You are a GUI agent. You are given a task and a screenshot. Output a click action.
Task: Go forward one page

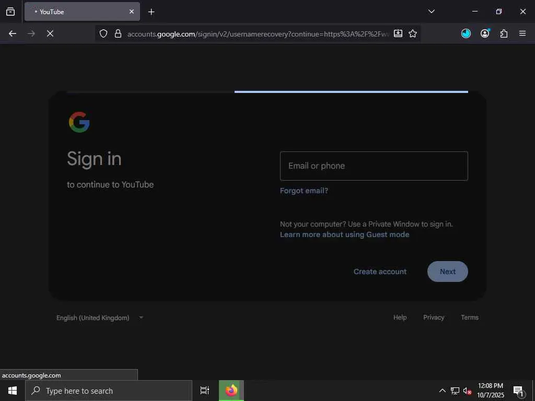point(31,33)
